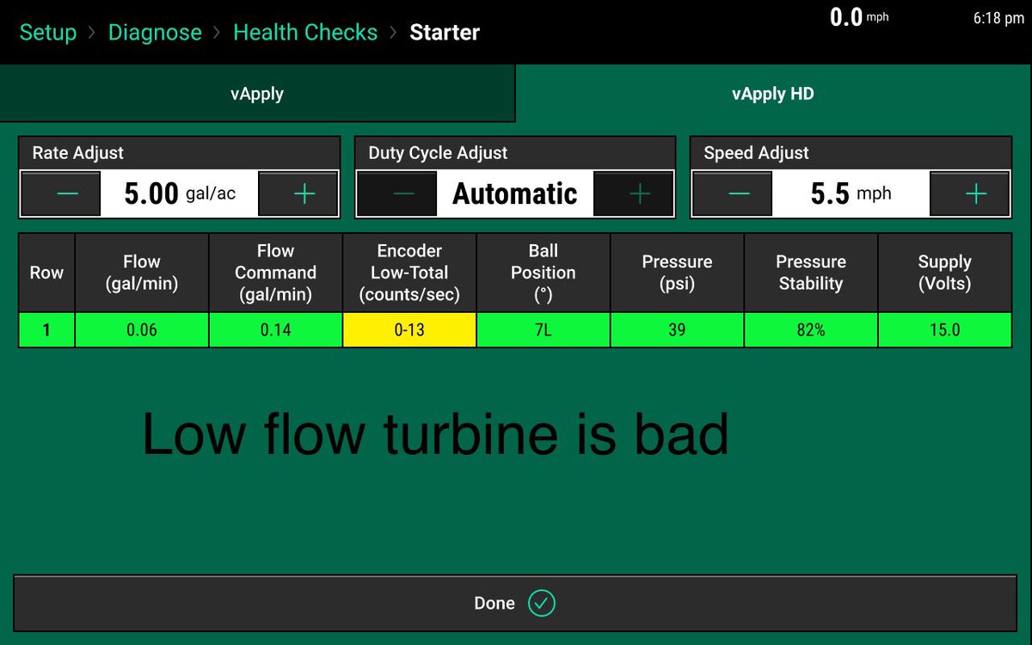
Task: Select the Ball Position column header
Action: pos(544,273)
